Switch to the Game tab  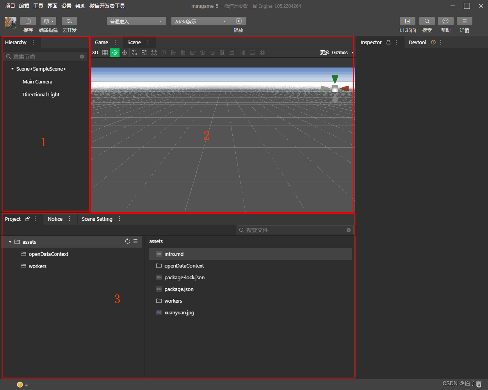102,42
